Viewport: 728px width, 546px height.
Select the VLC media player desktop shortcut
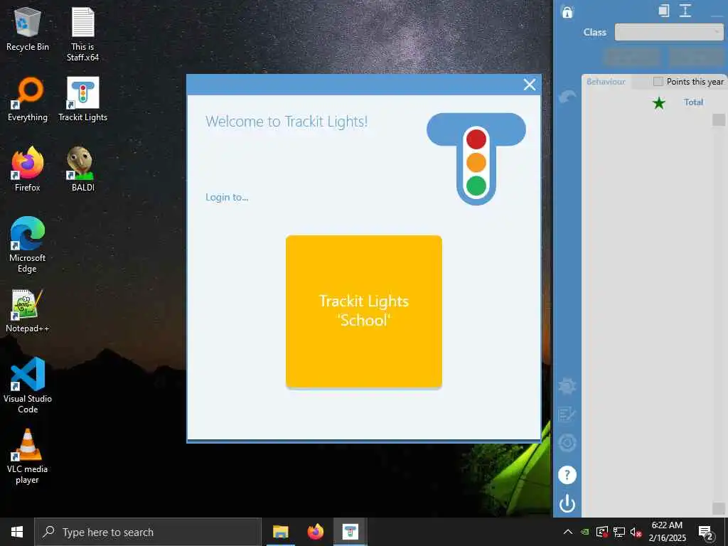coord(28,456)
